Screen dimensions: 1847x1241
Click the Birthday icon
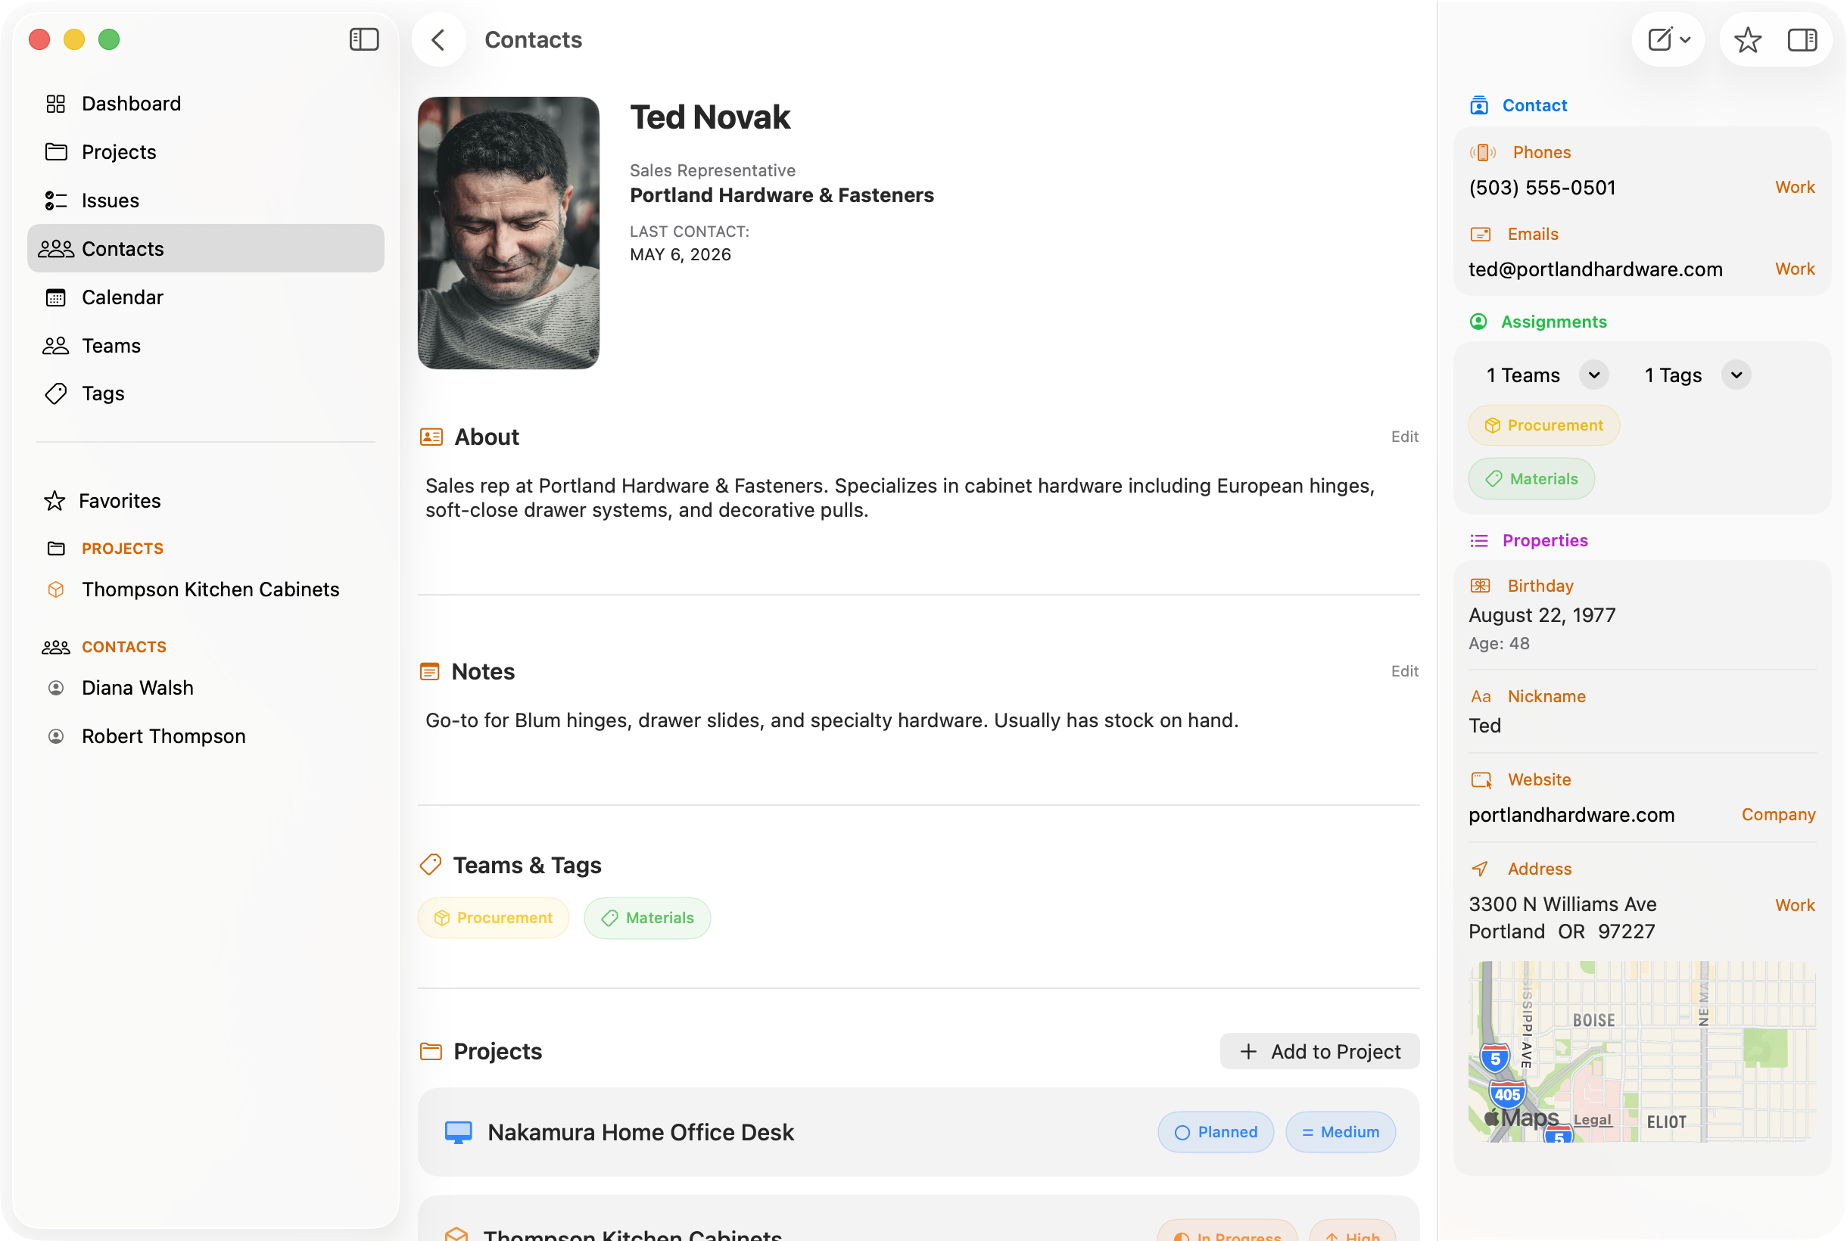pos(1481,586)
